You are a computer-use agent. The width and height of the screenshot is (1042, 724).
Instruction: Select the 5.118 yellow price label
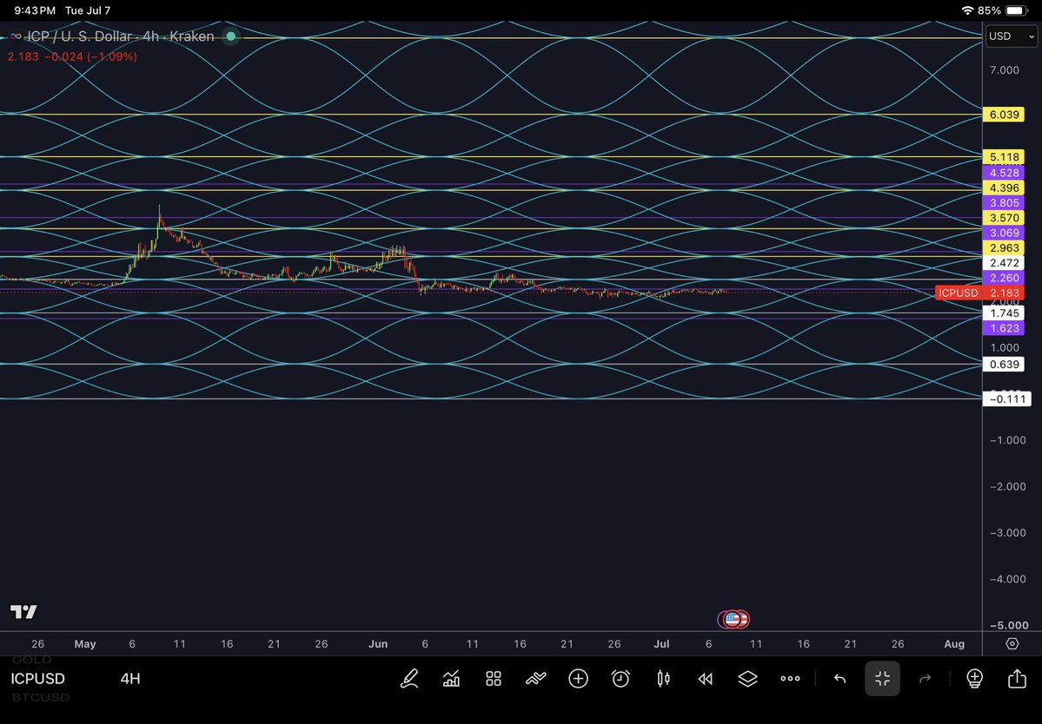(1004, 157)
